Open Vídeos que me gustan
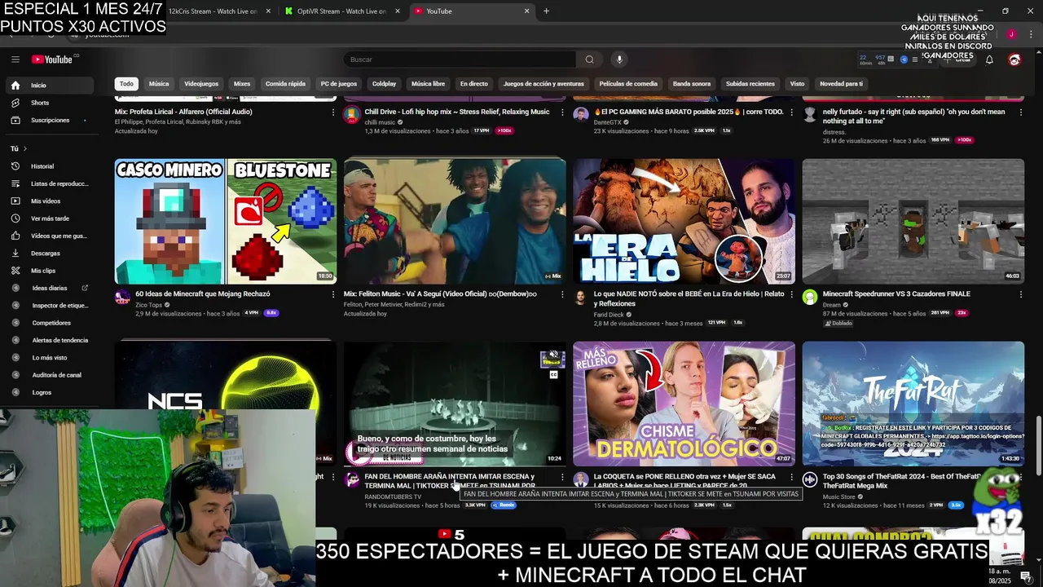This screenshot has width=1043, height=587. coord(58,236)
